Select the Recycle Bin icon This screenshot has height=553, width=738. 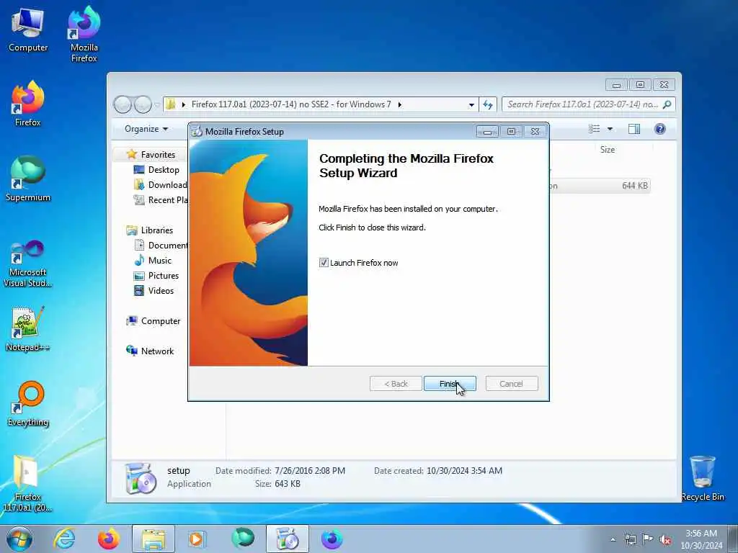point(702,479)
